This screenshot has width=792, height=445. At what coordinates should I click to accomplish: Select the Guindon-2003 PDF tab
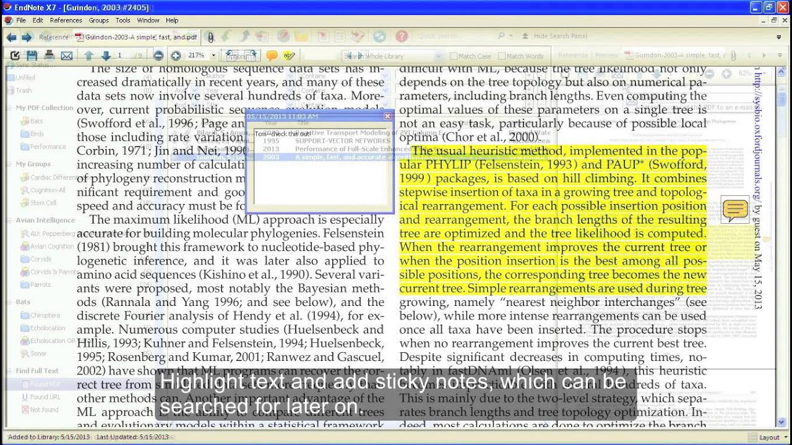pyautogui.click(x=136, y=37)
